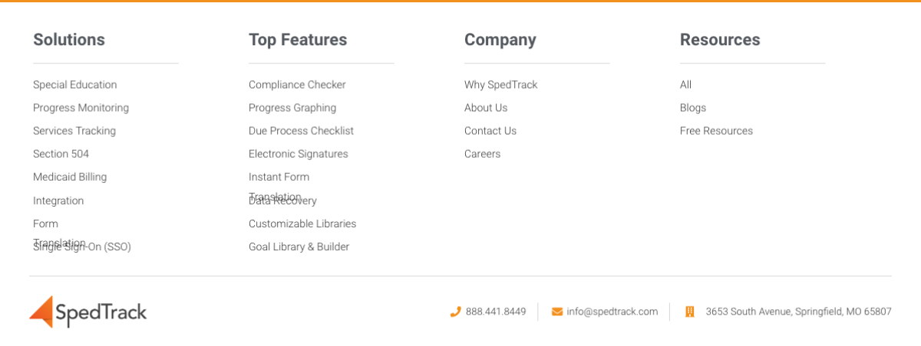This screenshot has width=921, height=346.
Task: Email info@spedtrack.com
Action: (x=612, y=312)
